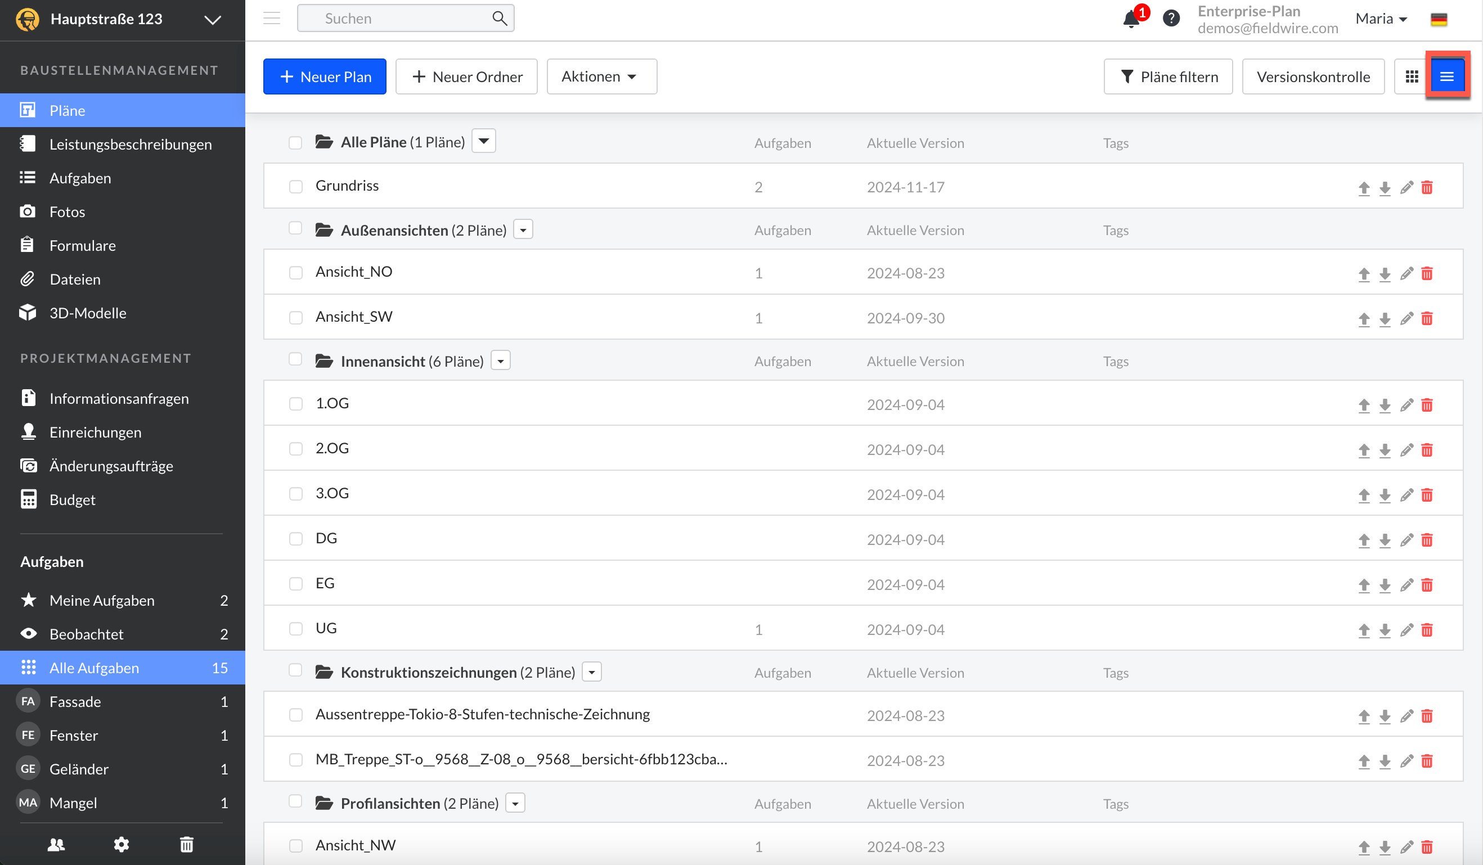This screenshot has height=865, width=1483.
Task: Select the Ansicht_NO checkbox
Action: click(x=295, y=273)
